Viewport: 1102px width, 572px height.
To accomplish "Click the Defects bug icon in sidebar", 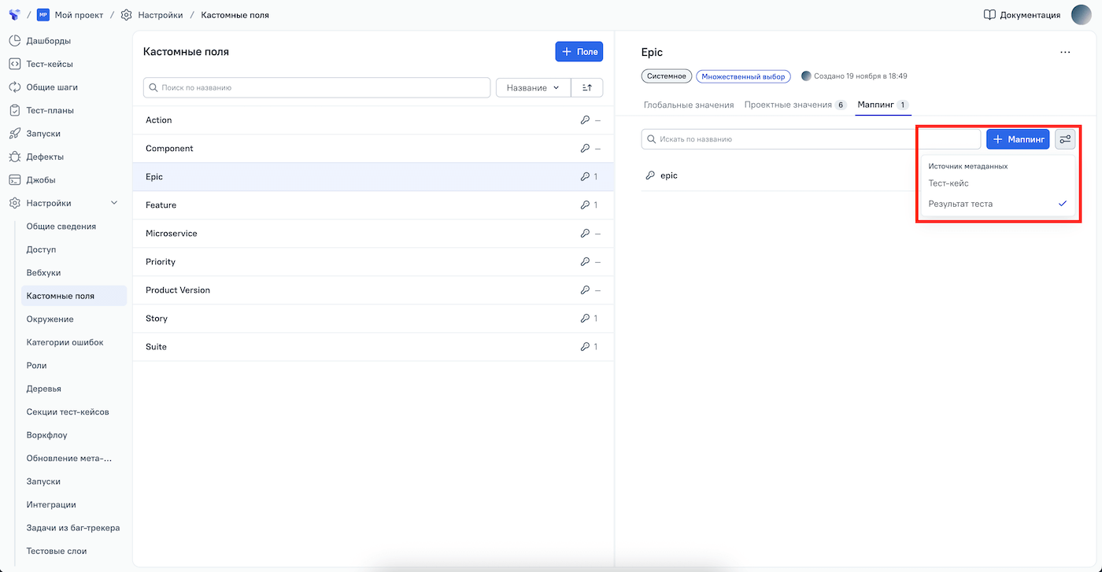I will (14, 157).
